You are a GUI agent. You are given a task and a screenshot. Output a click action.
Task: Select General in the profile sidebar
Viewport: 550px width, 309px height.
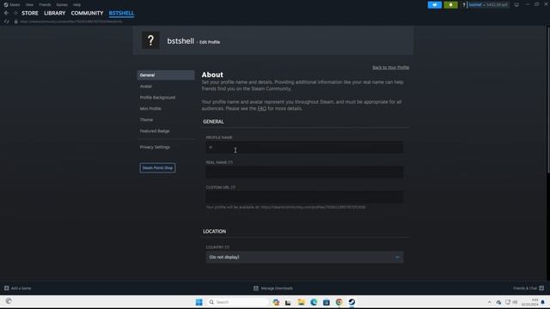tap(166, 75)
